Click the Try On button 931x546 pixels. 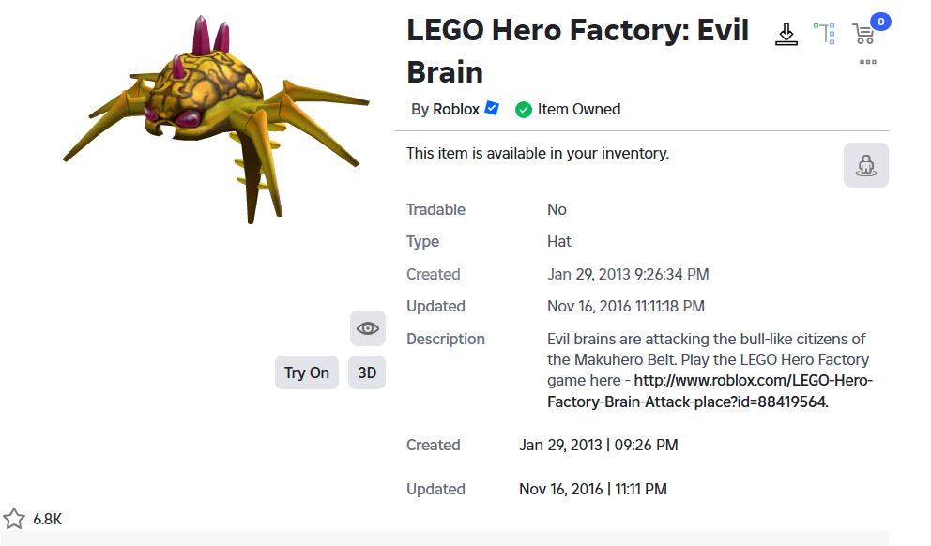pos(306,372)
